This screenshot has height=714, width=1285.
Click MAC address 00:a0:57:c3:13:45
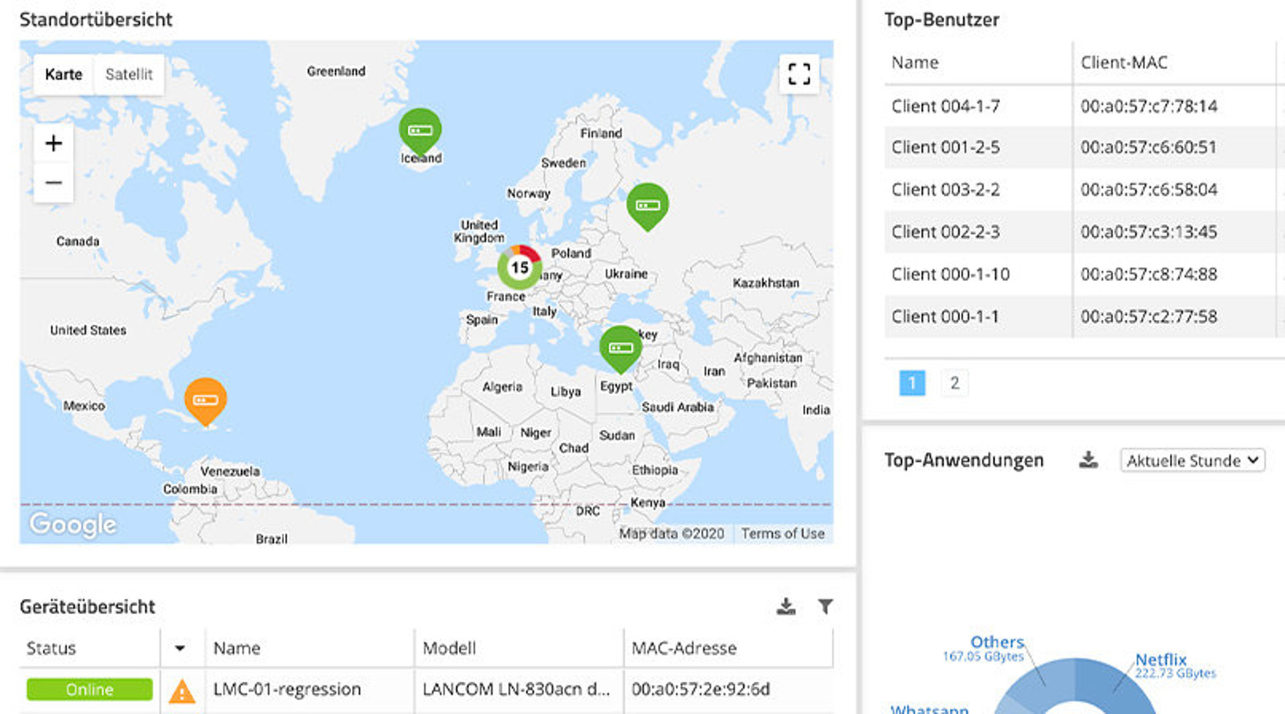coord(1148,232)
